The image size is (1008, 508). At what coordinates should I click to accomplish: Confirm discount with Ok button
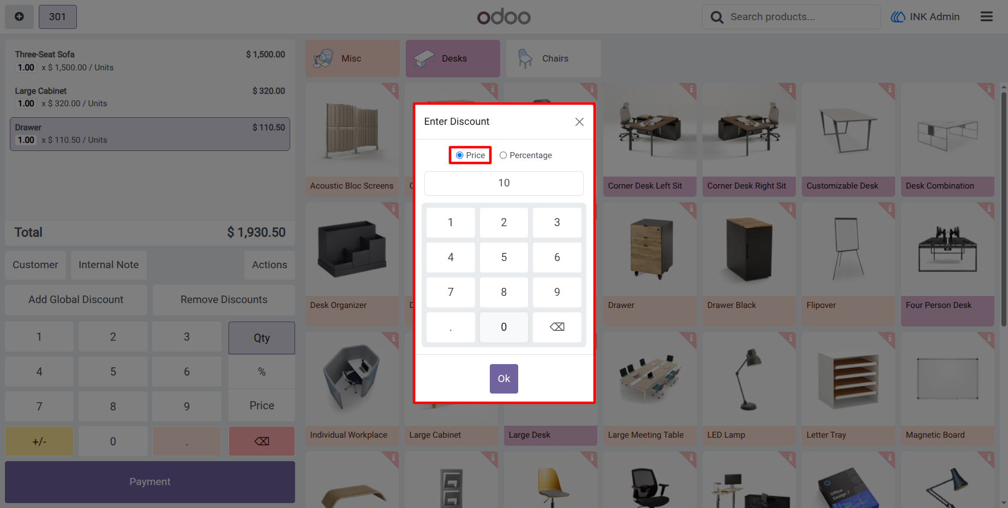tap(503, 379)
